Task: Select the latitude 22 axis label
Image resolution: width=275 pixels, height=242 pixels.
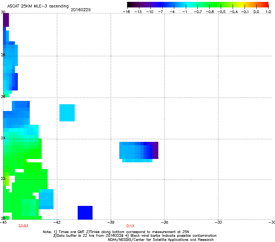Action: 3,178
